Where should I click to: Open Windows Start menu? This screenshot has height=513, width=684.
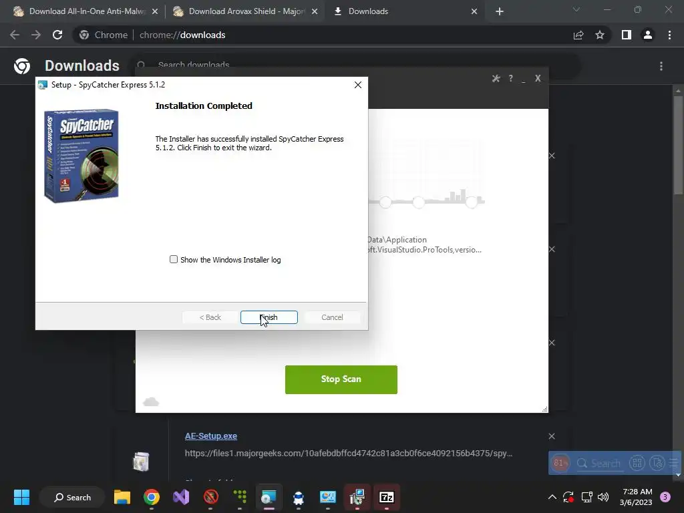pos(21,497)
